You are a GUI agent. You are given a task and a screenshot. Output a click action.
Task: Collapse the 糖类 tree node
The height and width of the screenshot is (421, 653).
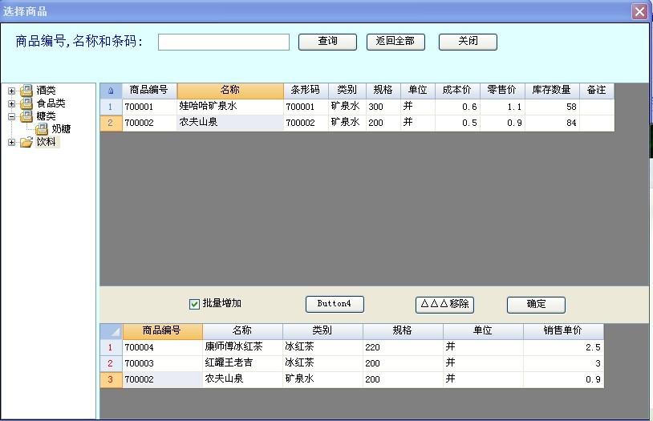pyautogui.click(x=12, y=116)
